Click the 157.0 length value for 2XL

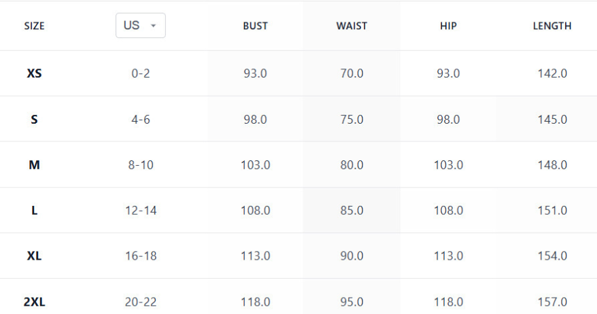click(x=551, y=302)
